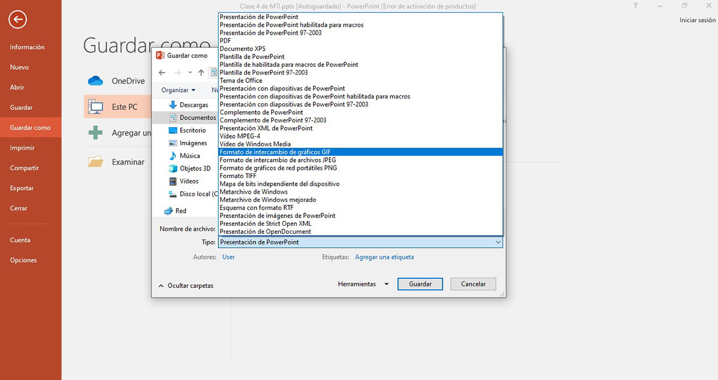Collapse the Ocultar carpetas chevron

click(160, 286)
